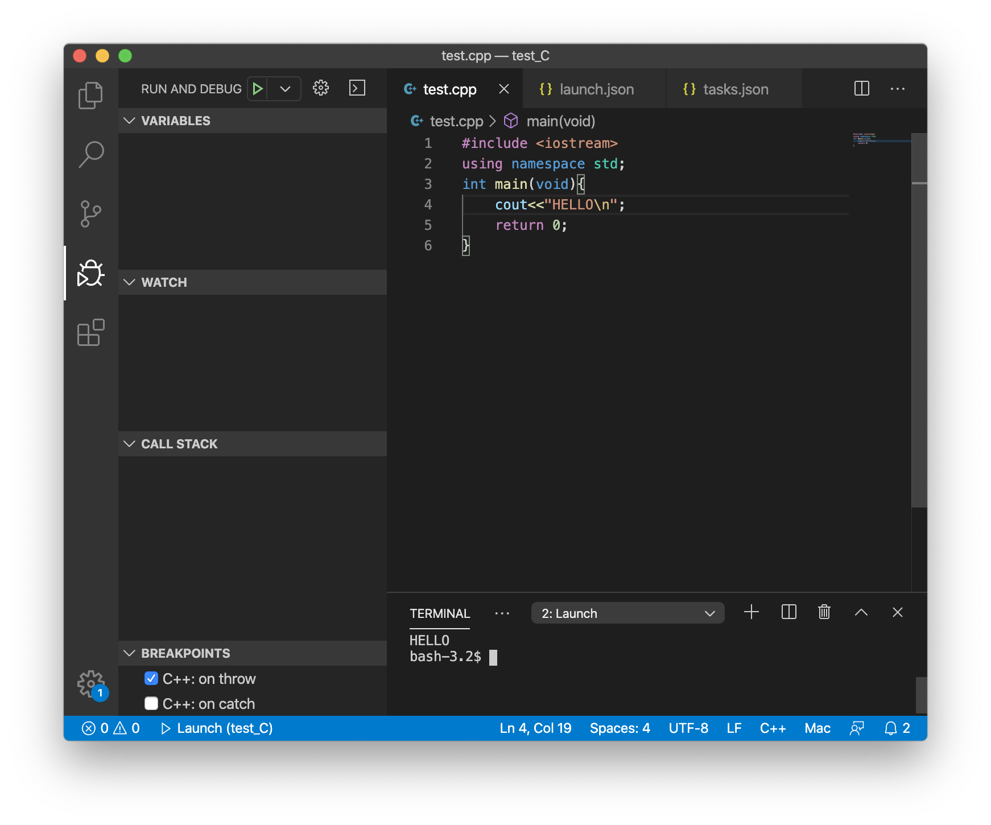The width and height of the screenshot is (991, 825).
Task: Change encoding via UTF-8 status item
Action: [688, 728]
